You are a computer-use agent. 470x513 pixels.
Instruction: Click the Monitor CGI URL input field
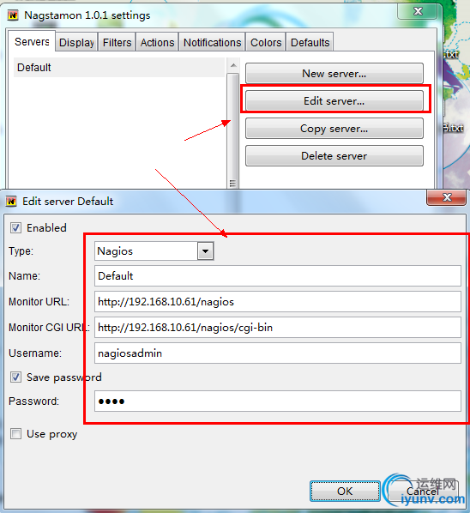[x=278, y=327]
